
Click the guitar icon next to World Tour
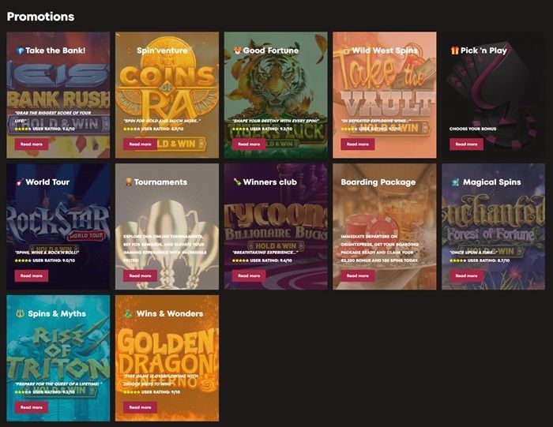[20, 182]
